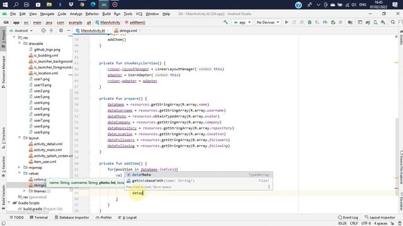Viewport: 403px width, 226px height.
Task: Open the app run configuration dropdown
Action: point(242,23)
